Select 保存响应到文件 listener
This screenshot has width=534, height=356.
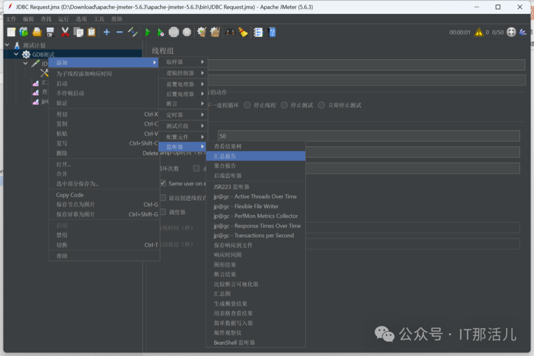coord(256,245)
